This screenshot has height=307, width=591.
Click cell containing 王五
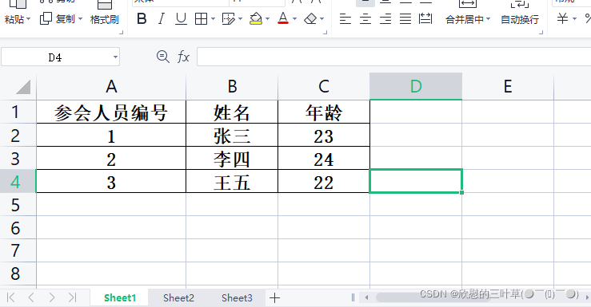point(232,182)
